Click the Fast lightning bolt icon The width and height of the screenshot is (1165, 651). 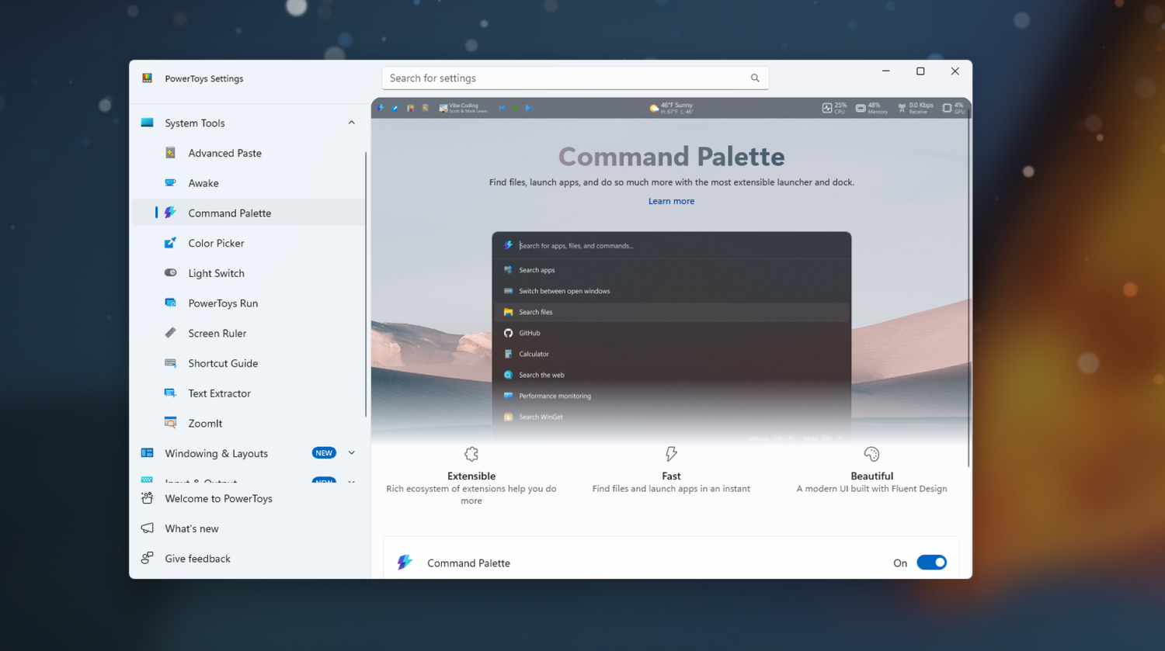coord(671,454)
